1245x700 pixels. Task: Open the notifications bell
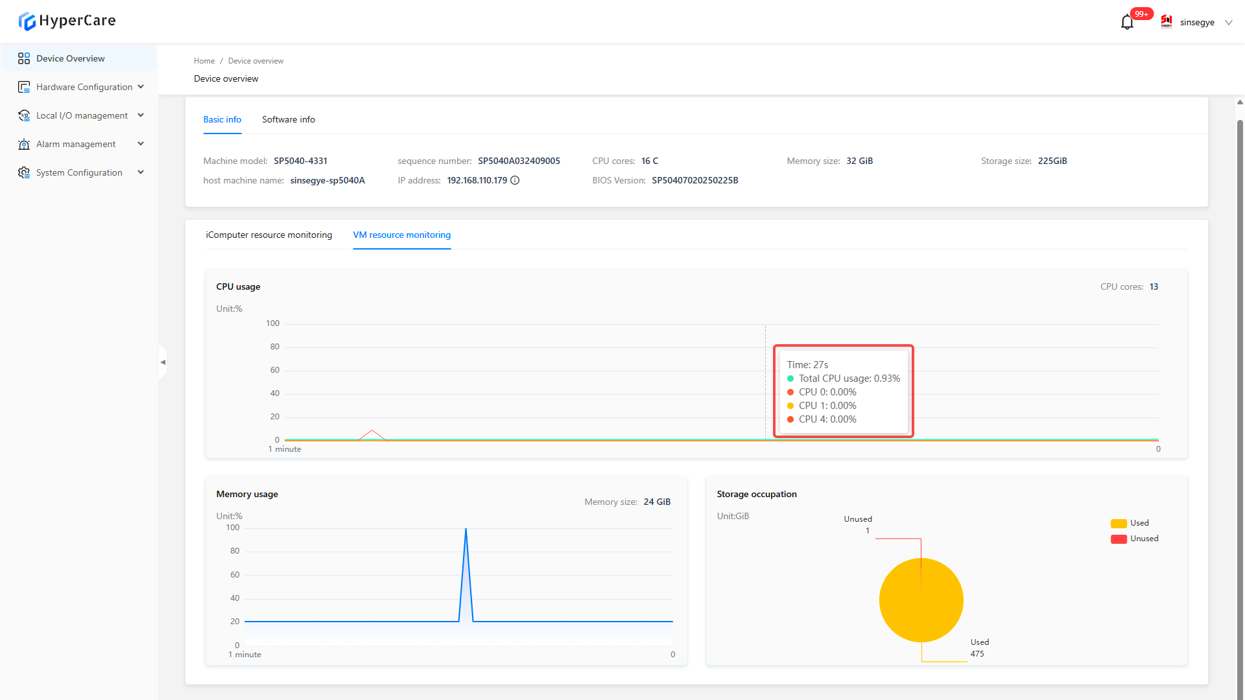(x=1127, y=23)
